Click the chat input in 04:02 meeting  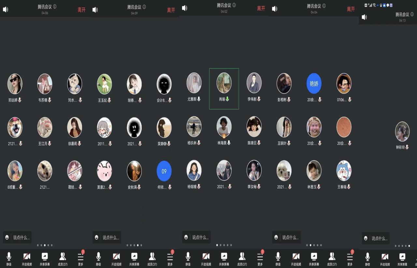point(200,237)
